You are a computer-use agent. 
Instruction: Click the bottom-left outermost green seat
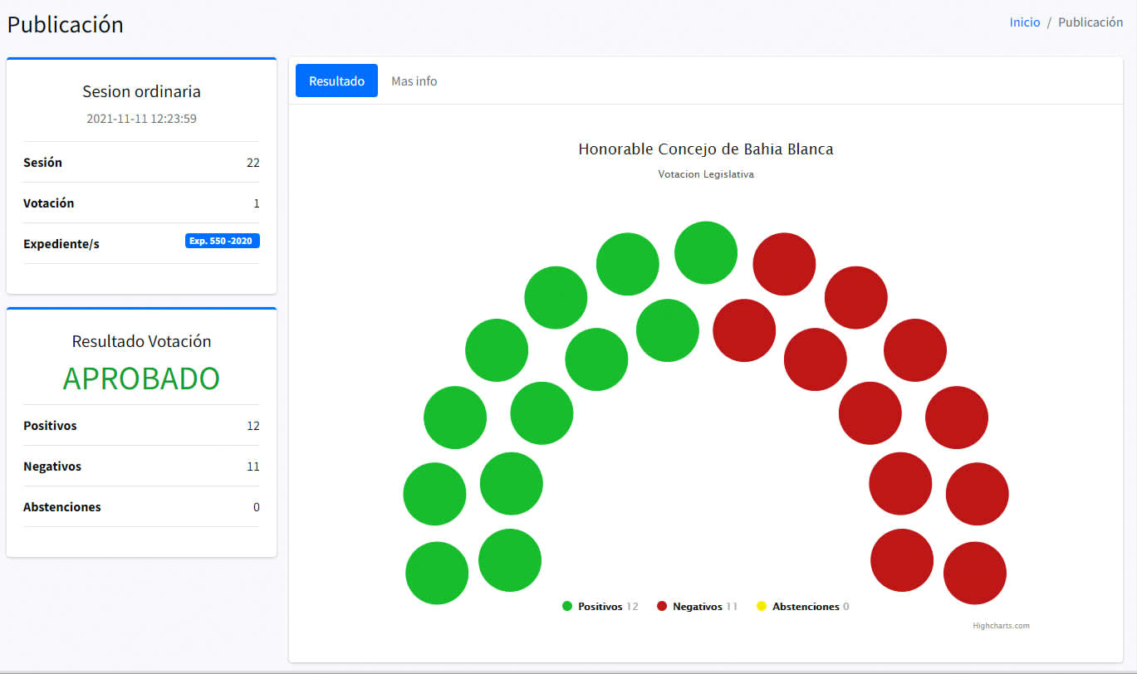coord(437,573)
